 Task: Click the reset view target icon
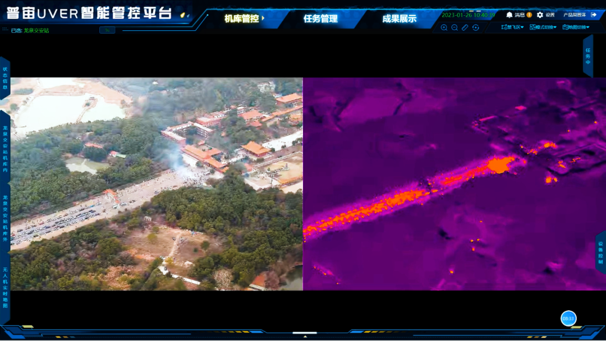pos(476,27)
